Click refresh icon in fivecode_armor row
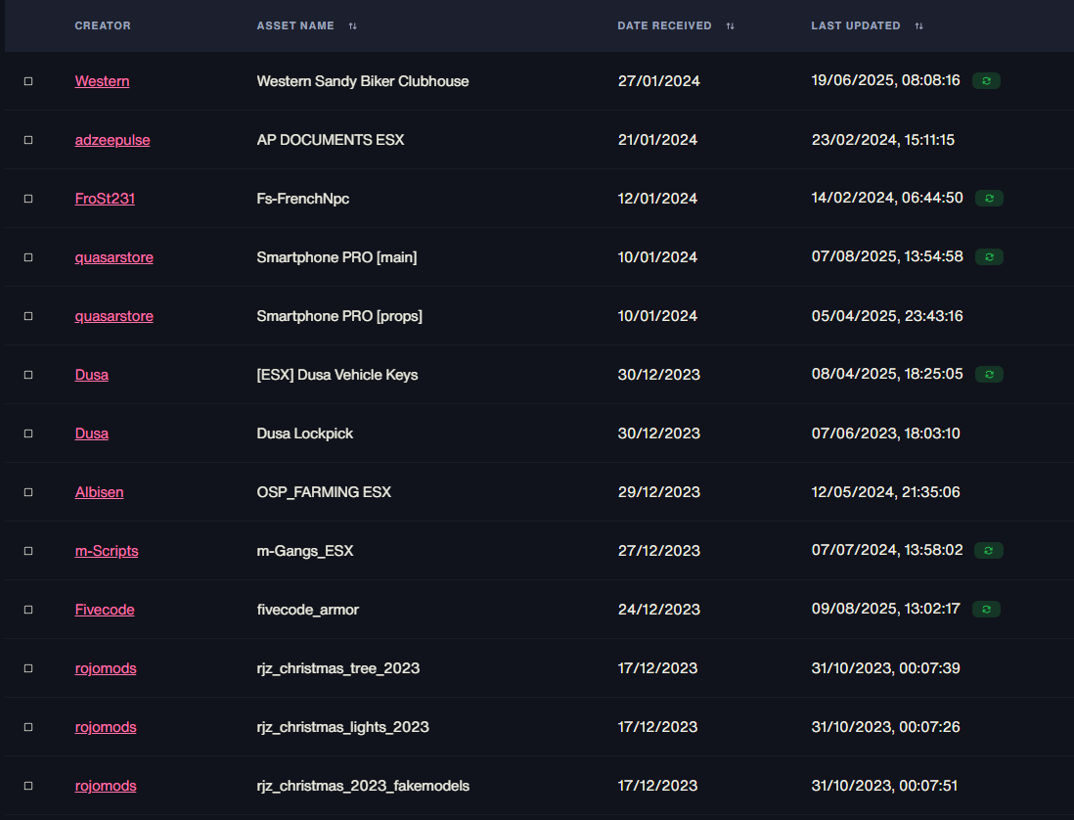The height and width of the screenshot is (820, 1074). 986,609
